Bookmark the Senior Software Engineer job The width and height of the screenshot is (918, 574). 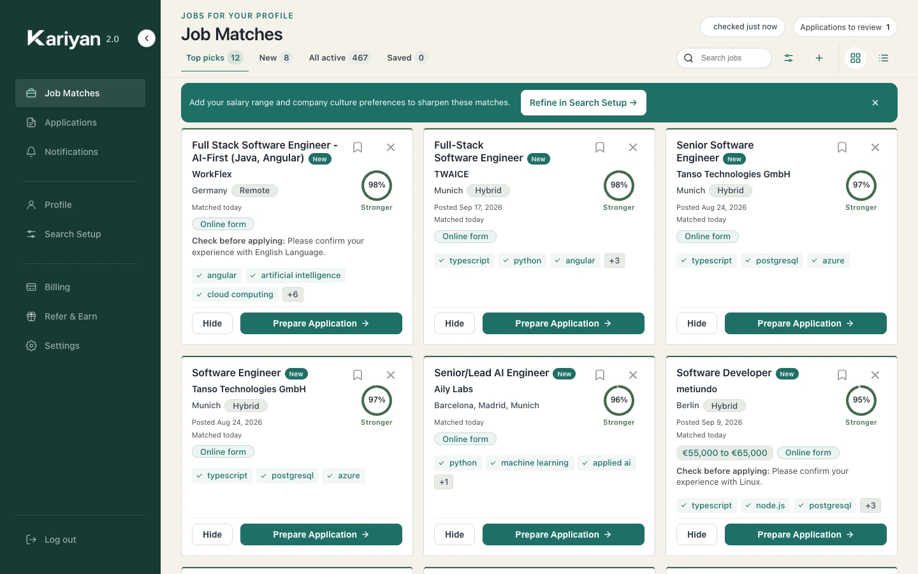842,147
